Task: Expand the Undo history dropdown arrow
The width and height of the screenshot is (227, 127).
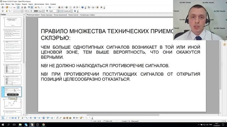Action: [52, 7]
